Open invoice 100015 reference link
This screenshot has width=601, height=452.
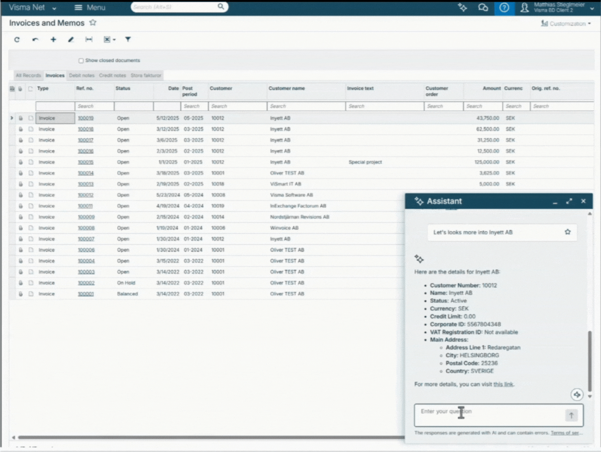click(85, 162)
